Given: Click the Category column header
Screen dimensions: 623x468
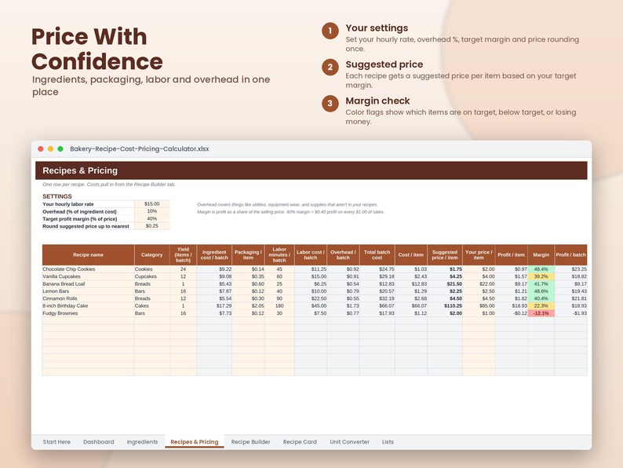Looking at the screenshot, I should [x=151, y=255].
